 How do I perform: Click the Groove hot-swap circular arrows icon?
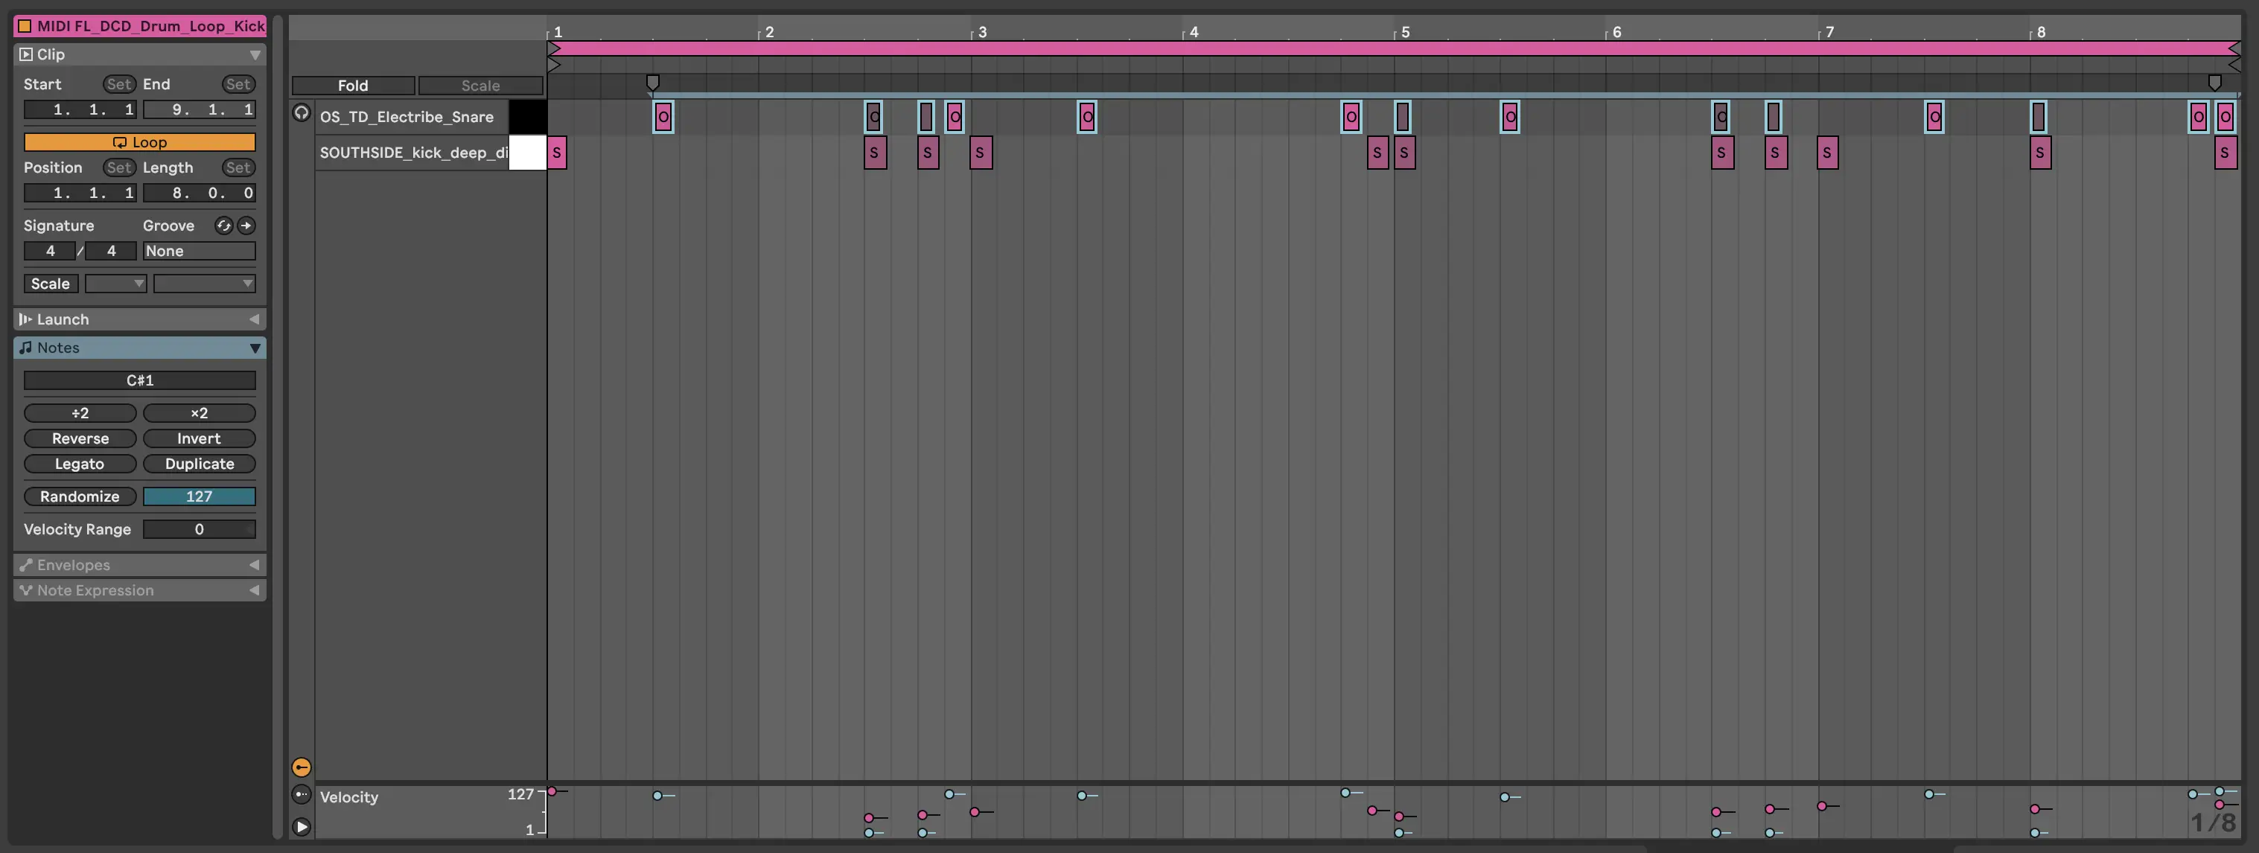point(223,226)
